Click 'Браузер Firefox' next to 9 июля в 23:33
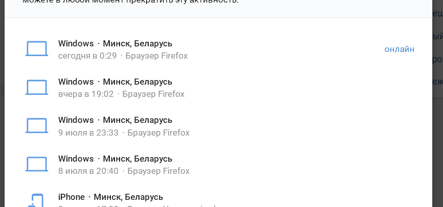Screen dimensions: 443x207 pyautogui.click(x=158, y=133)
